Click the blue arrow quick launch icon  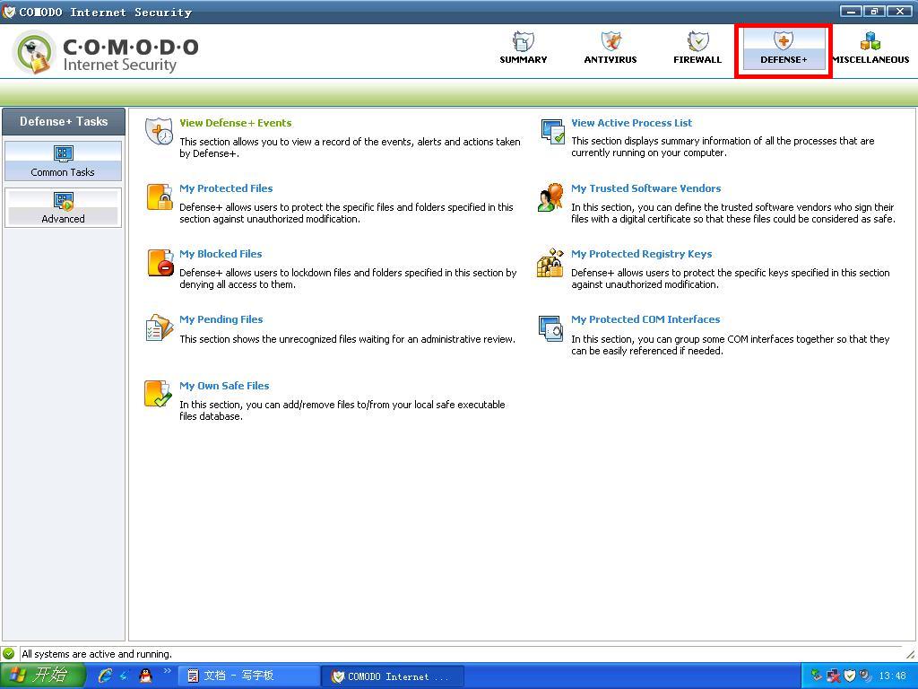(124, 676)
